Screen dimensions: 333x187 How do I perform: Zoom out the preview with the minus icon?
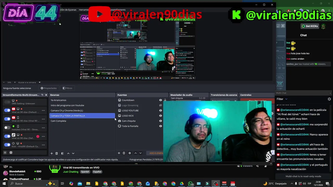point(3,82)
